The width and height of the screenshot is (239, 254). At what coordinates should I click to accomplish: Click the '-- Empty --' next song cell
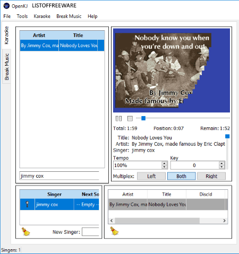click(x=87, y=204)
